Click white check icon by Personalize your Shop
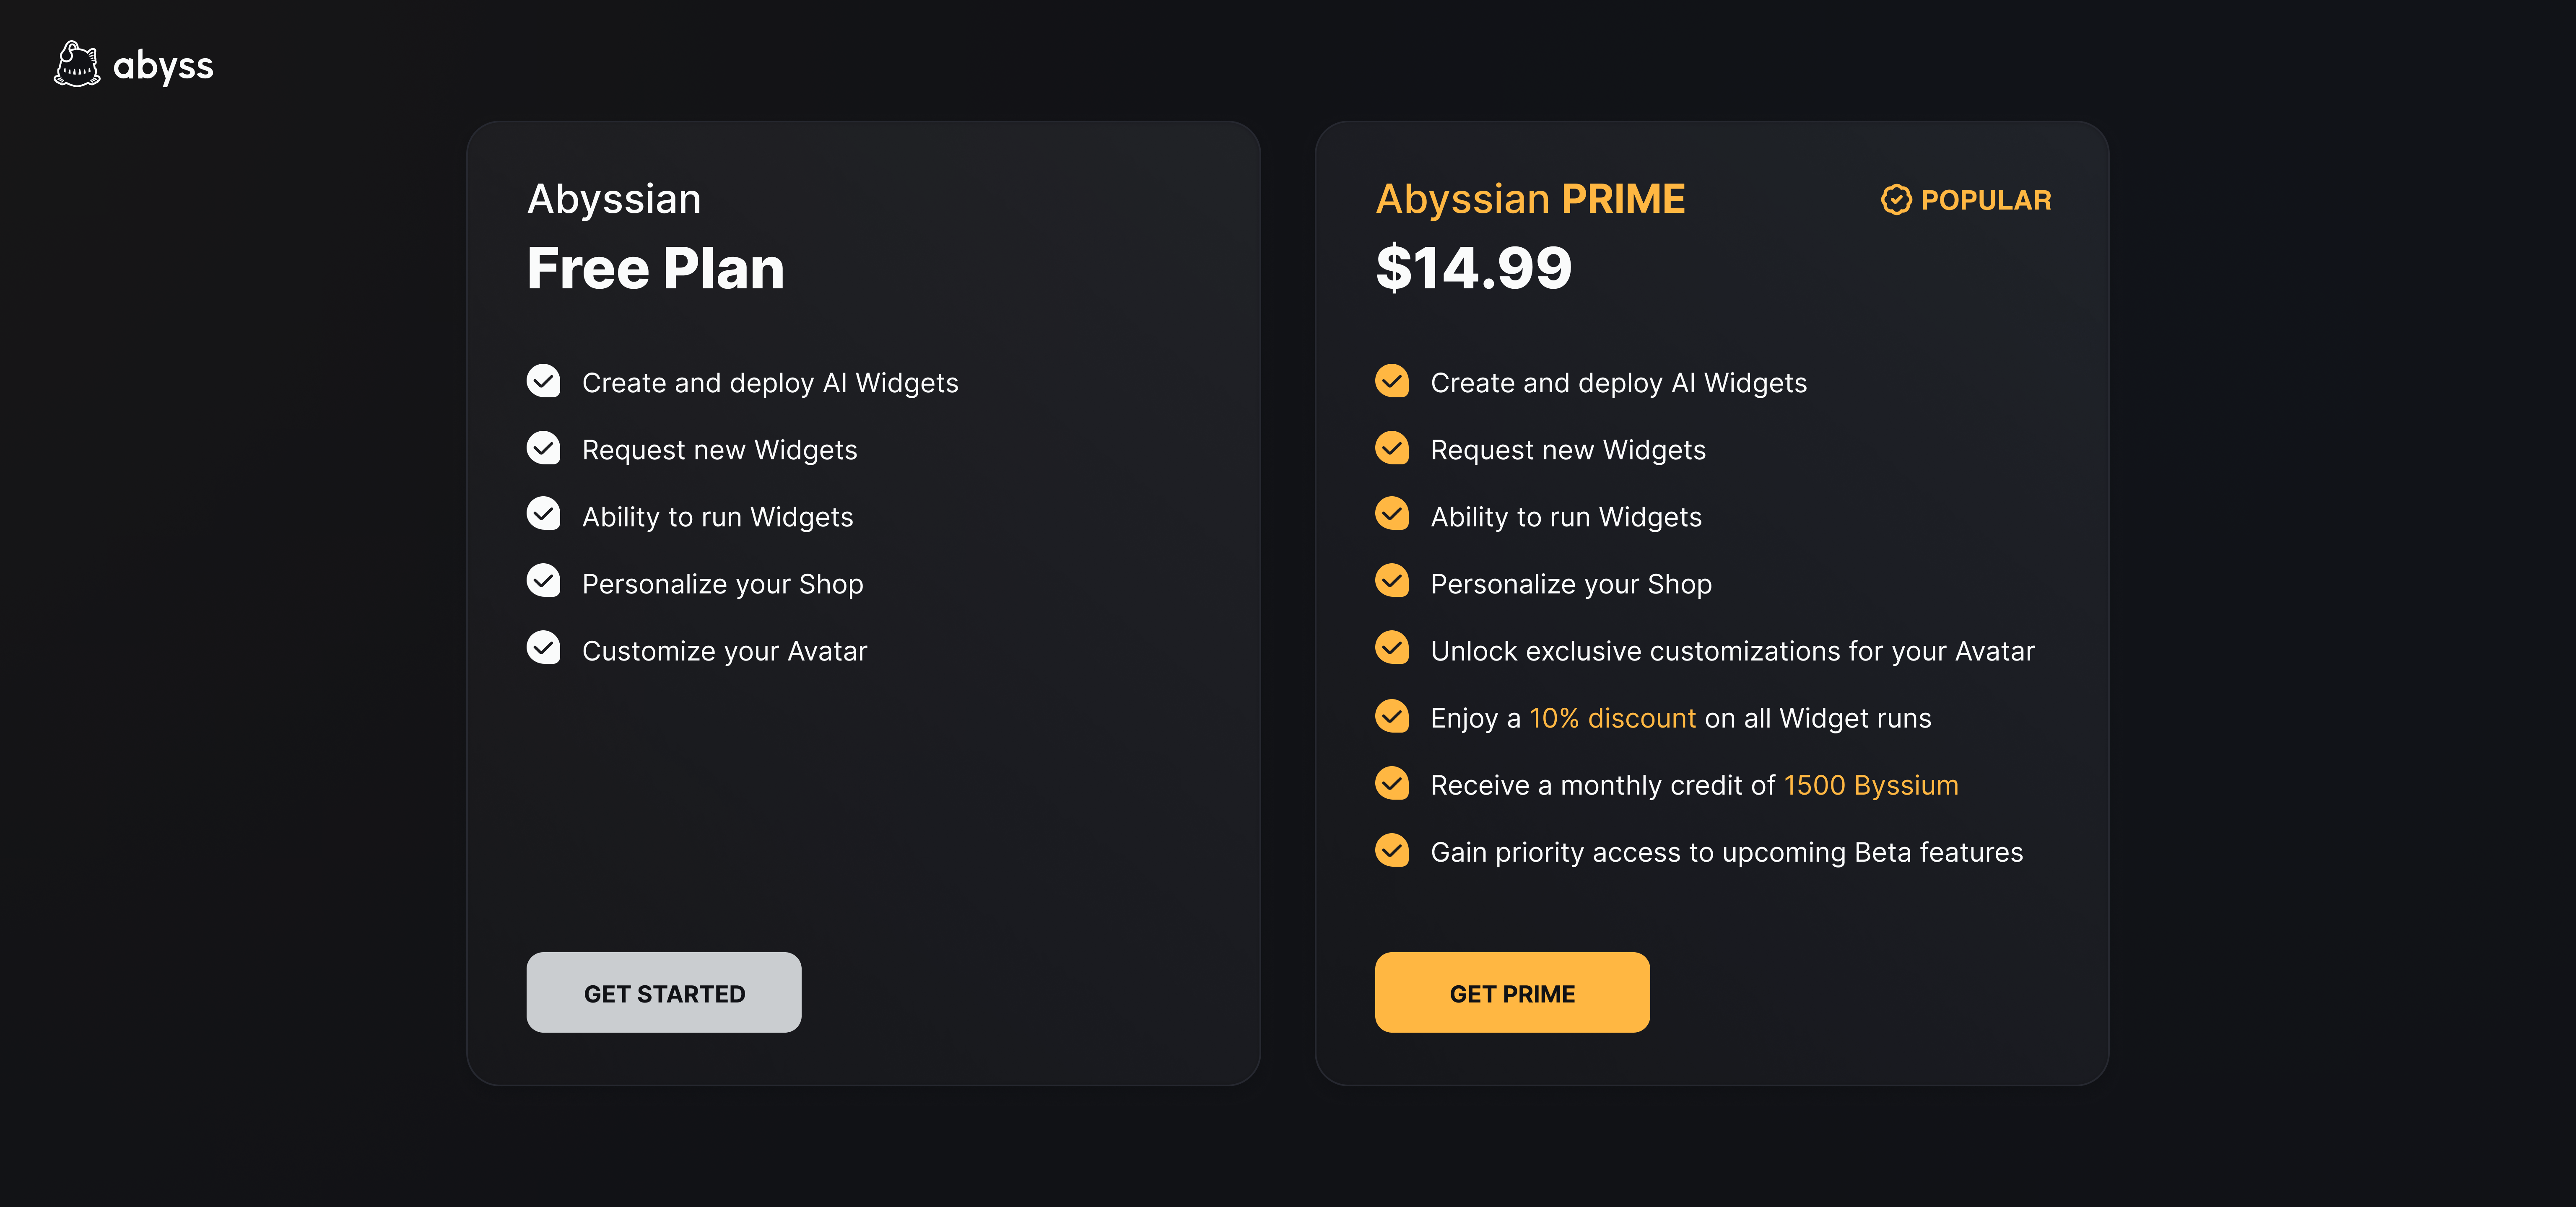The width and height of the screenshot is (2576, 1207). tap(543, 582)
